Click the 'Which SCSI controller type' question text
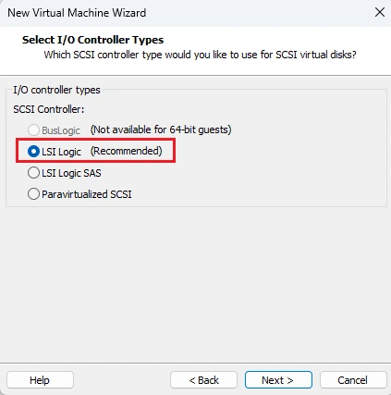This screenshot has height=395, width=391. coord(200,55)
